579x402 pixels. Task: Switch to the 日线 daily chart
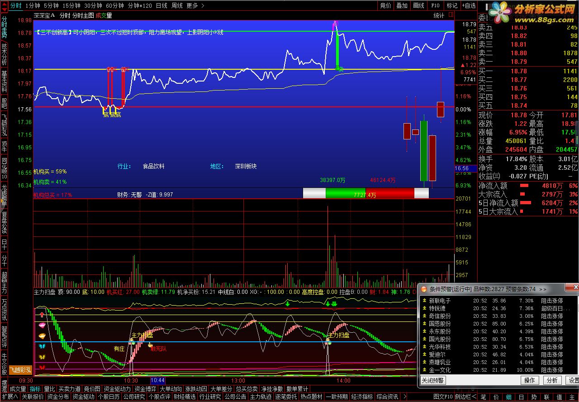[161, 5]
